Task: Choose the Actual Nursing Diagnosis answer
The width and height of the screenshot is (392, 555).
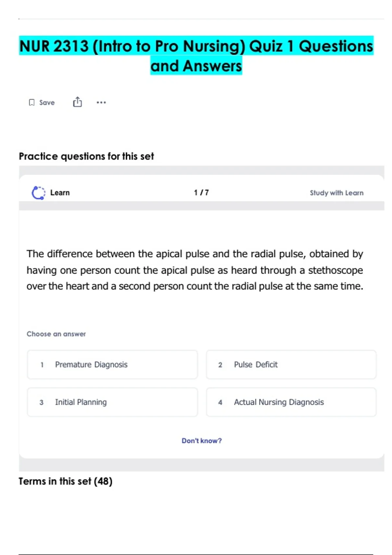Action: (291, 402)
